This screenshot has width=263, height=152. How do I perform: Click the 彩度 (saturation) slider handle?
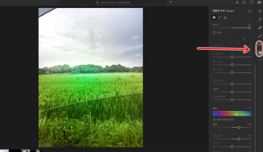click(240, 127)
